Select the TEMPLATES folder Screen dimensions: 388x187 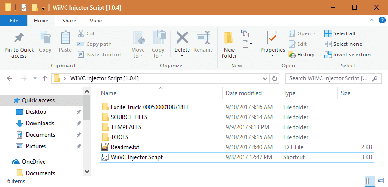coord(236,127)
